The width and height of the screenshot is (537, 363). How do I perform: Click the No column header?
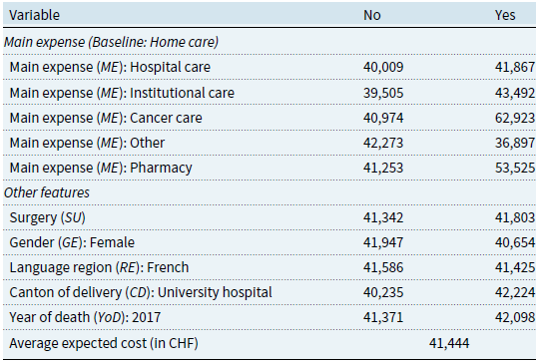(x=372, y=15)
